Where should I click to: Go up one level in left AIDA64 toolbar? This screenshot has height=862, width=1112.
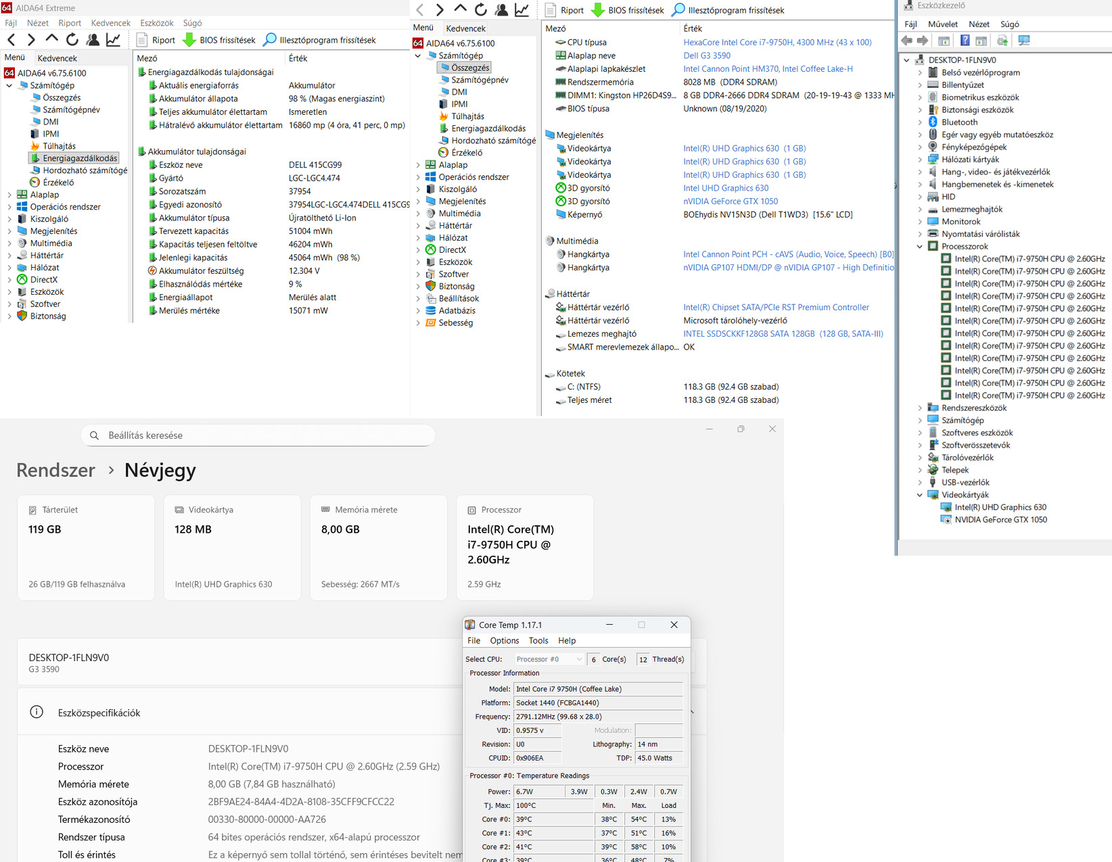(x=51, y=40)
